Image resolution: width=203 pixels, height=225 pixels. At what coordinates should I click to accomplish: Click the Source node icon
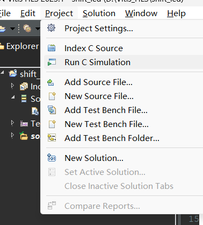coord(24,99)
